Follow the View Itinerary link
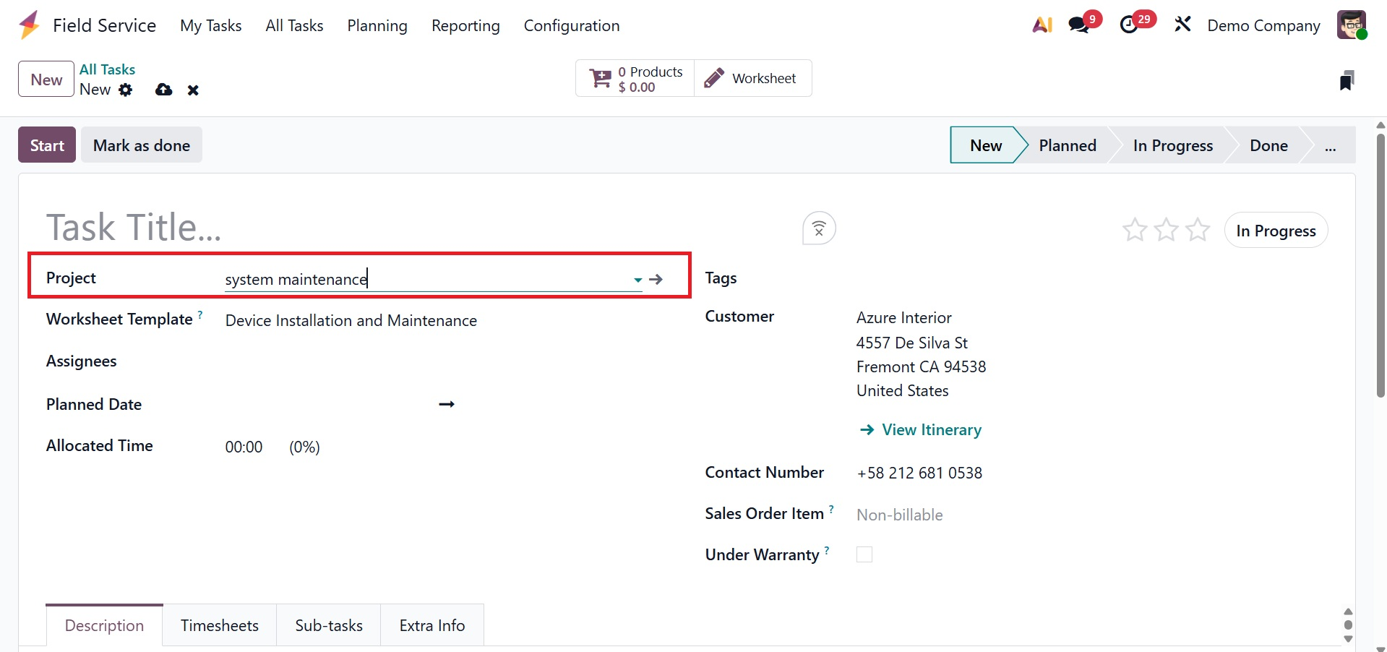 (x=931, y=430)
